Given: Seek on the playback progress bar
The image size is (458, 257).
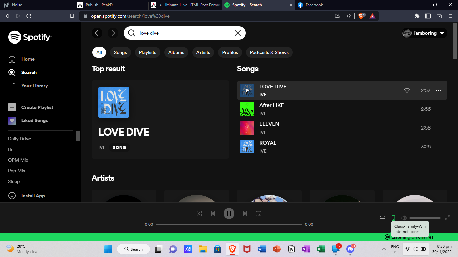Looking at the screenshot, I should coord(229,224).
